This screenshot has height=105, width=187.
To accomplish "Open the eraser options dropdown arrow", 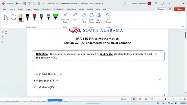I will point(23,22).
